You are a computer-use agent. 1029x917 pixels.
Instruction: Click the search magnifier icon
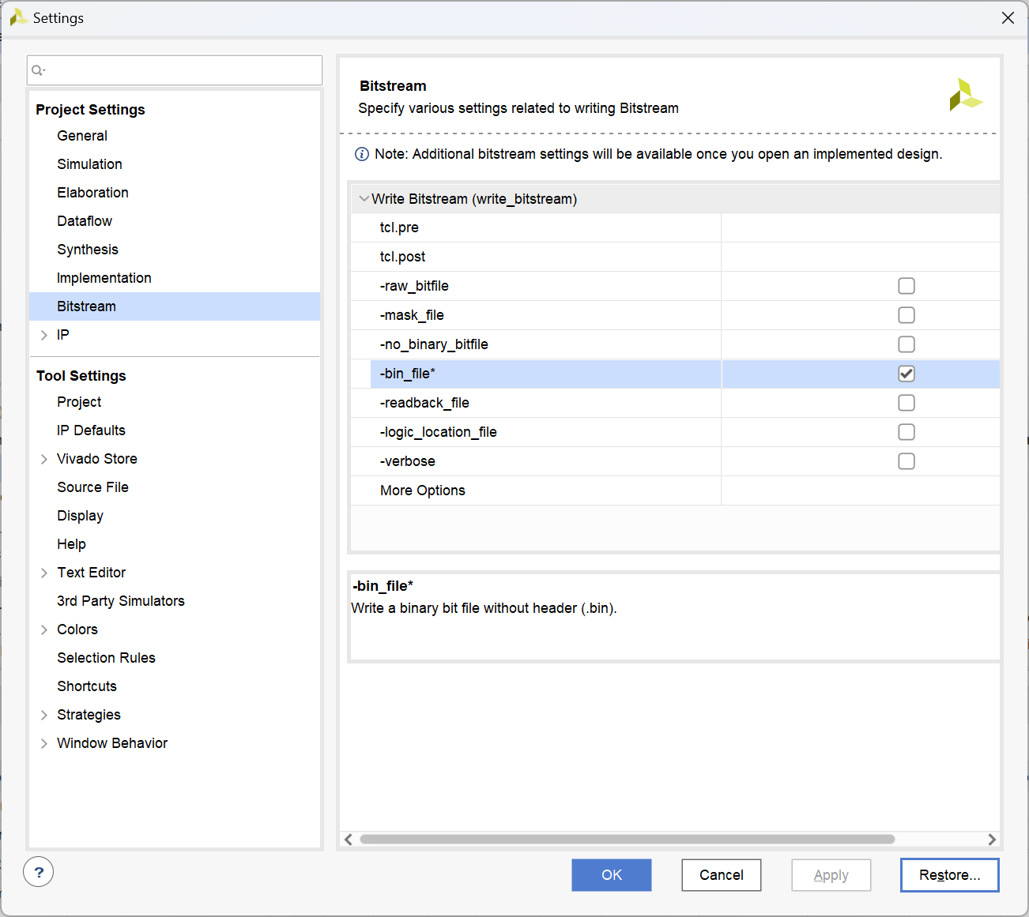click(x=38, y=70)
